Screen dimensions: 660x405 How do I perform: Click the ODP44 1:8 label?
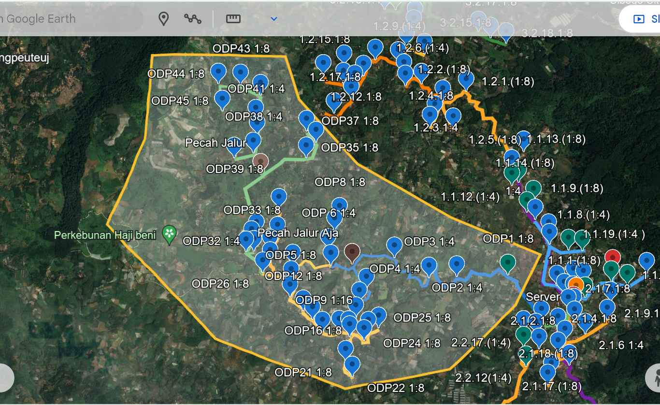pos(176,74)
